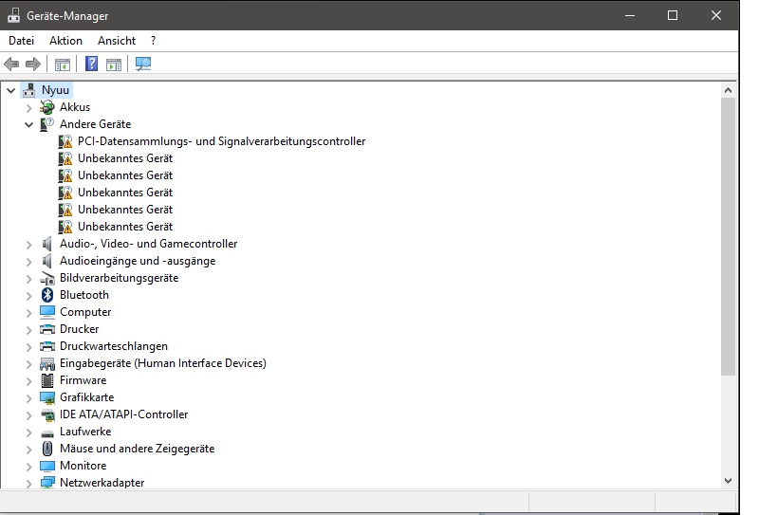
Task: Toggle the action pane toolbar icon
Action: 114,64
